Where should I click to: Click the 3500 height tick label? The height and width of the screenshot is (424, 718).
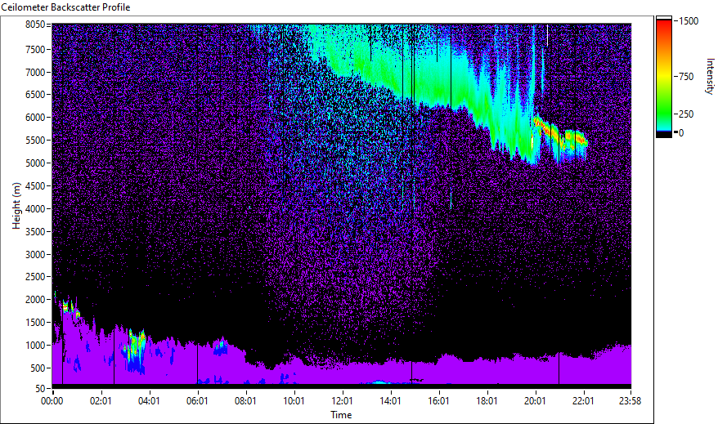35,232
